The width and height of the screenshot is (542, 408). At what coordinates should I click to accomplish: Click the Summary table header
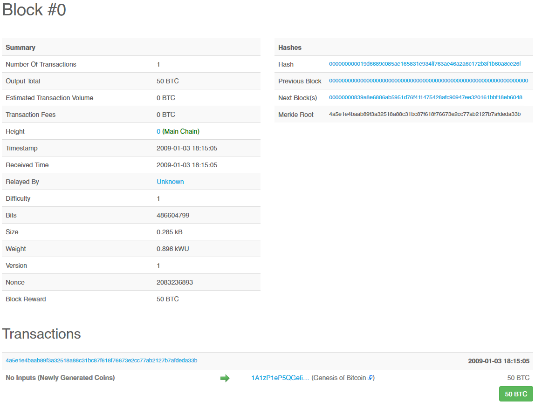[x=21, y=48]
